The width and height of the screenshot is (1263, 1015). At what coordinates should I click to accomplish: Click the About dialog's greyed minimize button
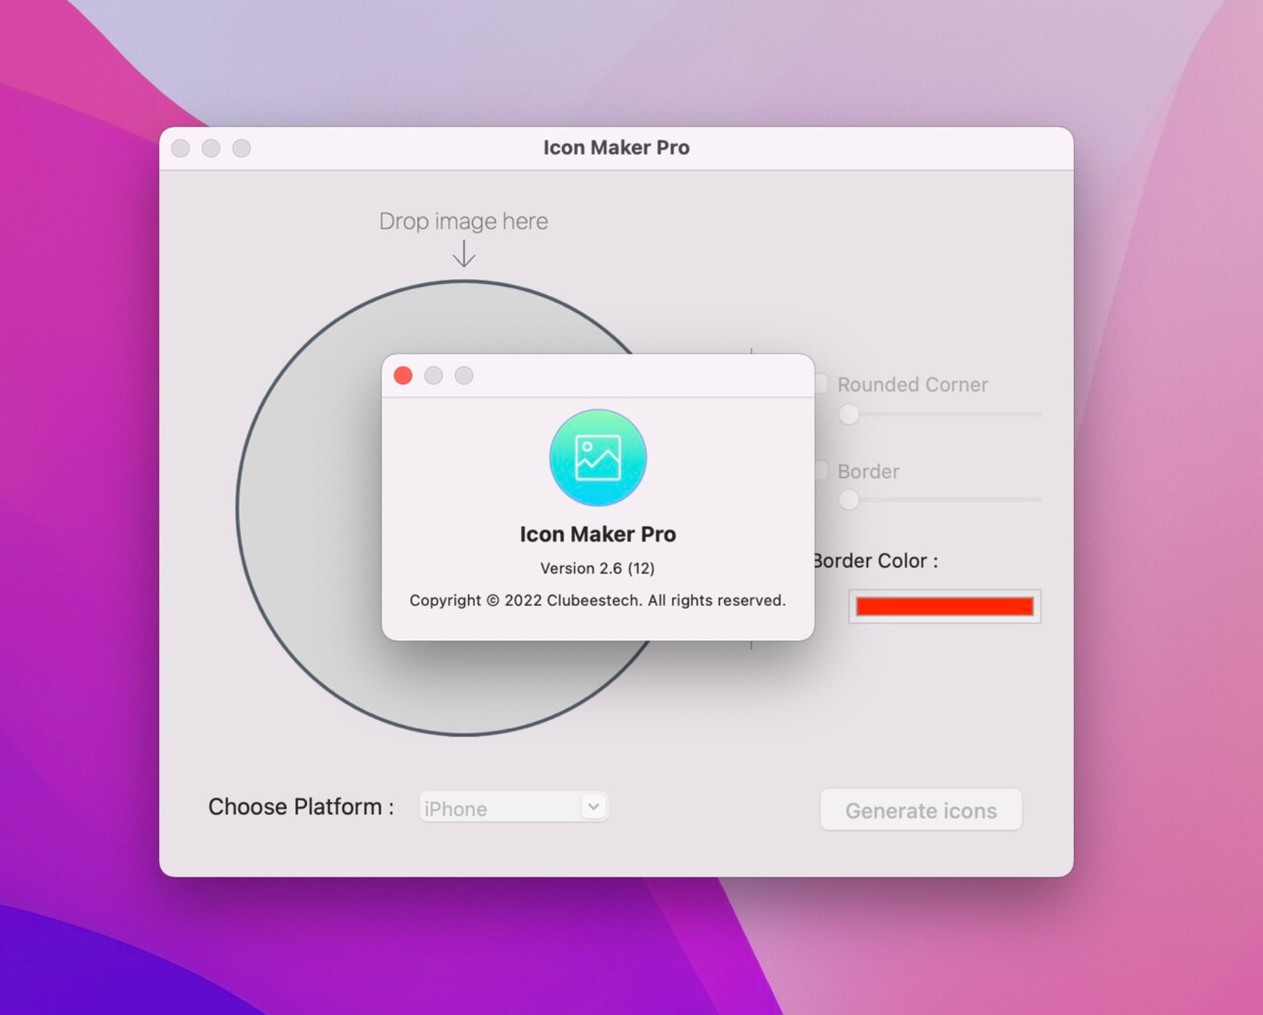(434, 376)
